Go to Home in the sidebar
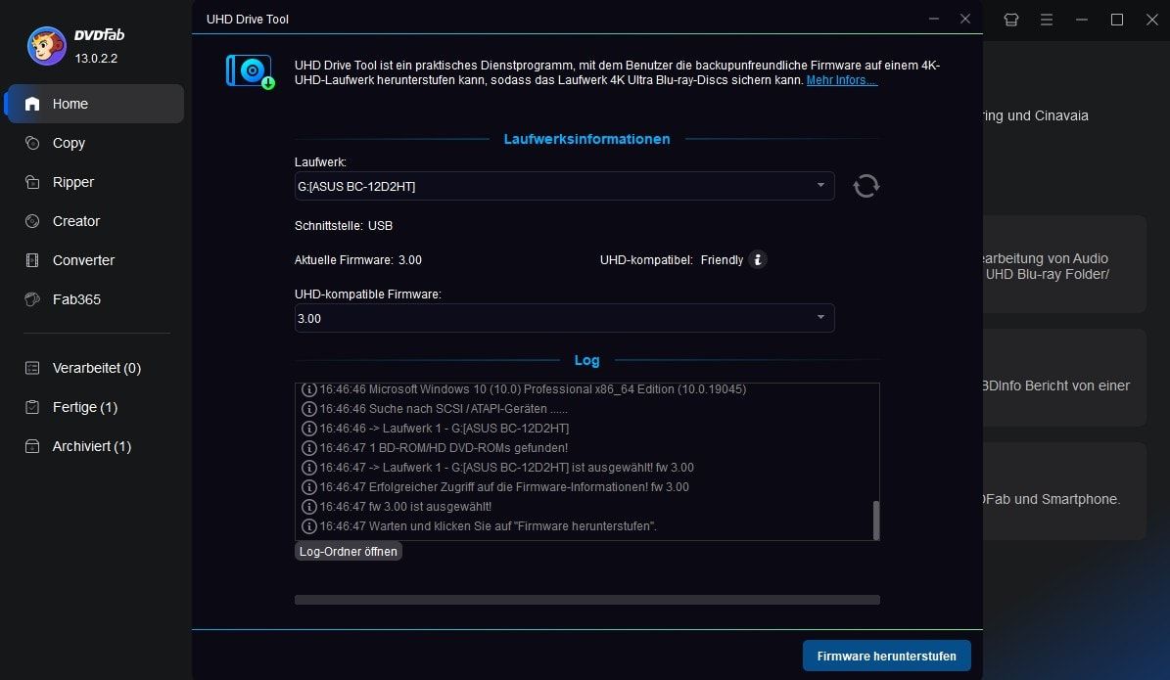The image size is (1170, 680). (95, 104)
